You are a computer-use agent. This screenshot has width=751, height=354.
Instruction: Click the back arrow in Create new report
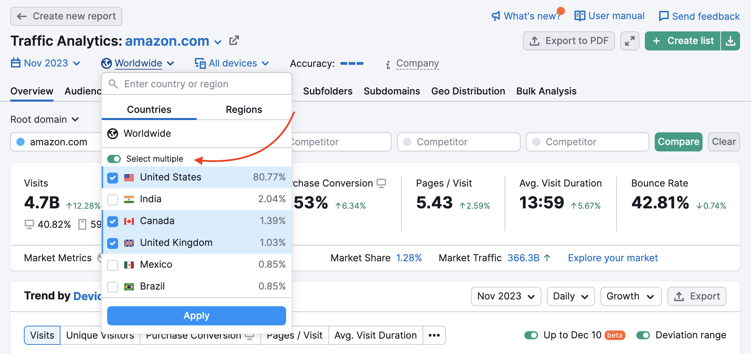(22, 16)
